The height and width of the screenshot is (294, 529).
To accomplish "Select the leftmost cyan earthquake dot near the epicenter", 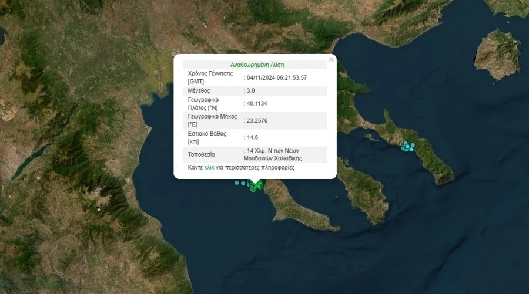I will [237, 183].
